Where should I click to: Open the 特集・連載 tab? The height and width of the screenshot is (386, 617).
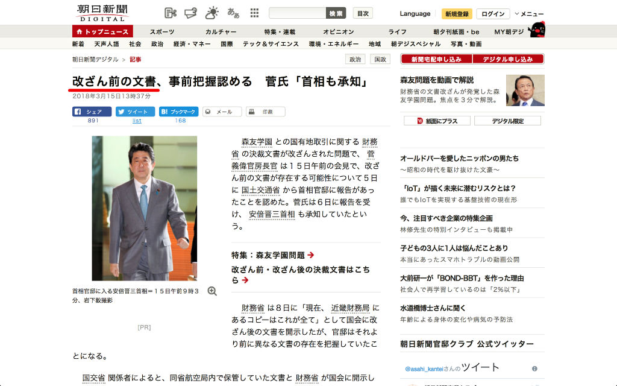pos(280,31)
